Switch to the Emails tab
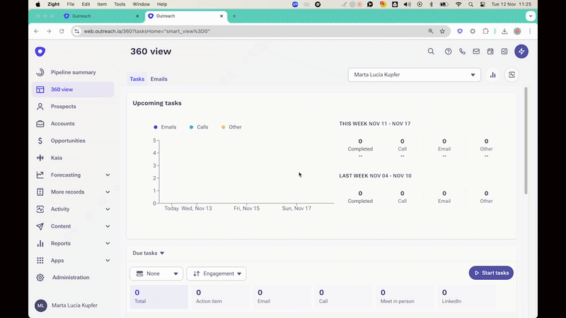The image size is (566, 318). 159,79
